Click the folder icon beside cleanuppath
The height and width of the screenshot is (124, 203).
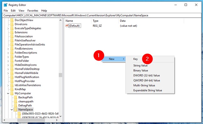click(16, 102)
